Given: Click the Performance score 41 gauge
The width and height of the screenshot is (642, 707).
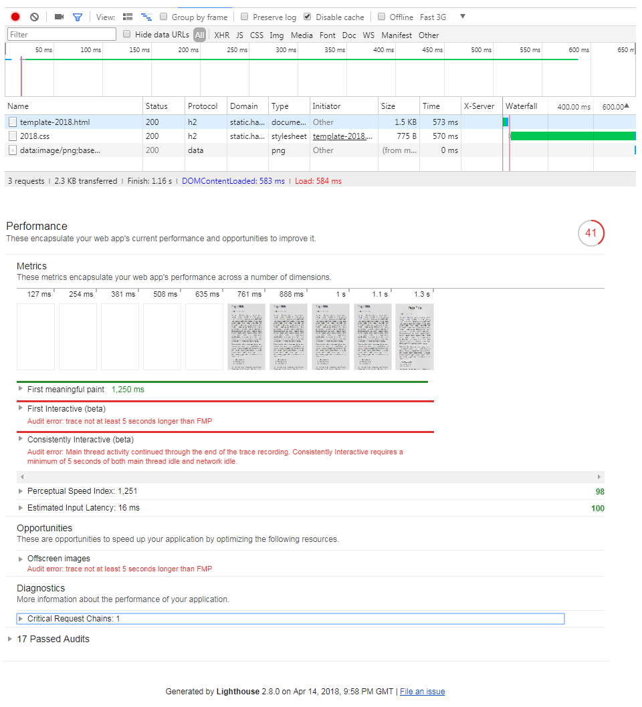Looking at the screenshot, I should [591, 233].
